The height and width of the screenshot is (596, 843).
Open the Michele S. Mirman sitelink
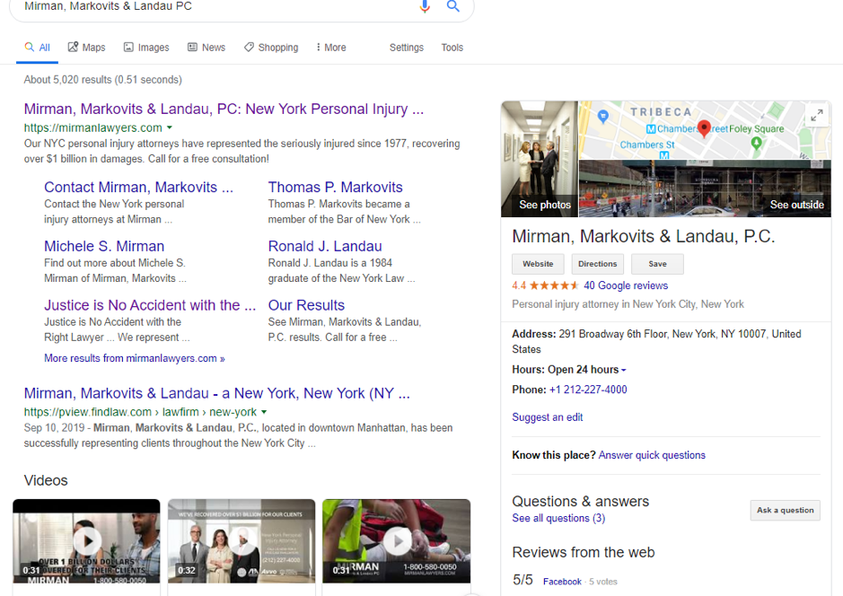(104, 246)
